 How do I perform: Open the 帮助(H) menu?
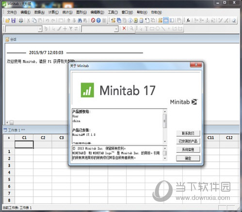click(x=142, y=12)
